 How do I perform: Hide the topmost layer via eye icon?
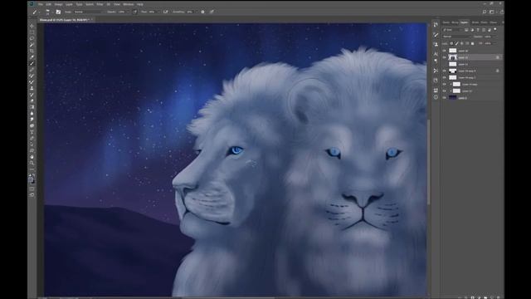pyautogui.click(x=445, y=51)
